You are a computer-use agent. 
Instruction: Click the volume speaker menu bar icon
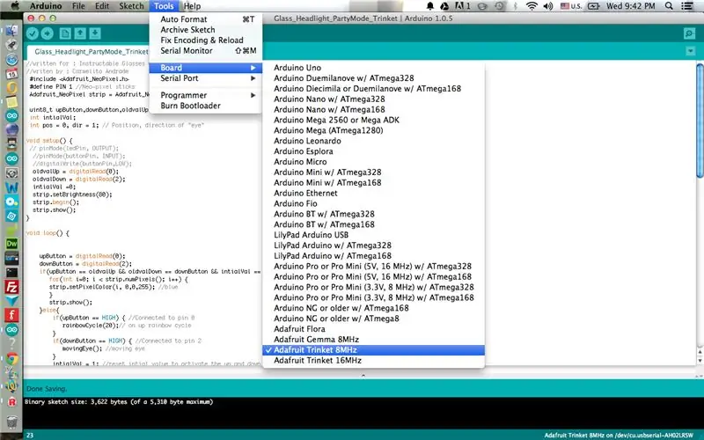547,6
